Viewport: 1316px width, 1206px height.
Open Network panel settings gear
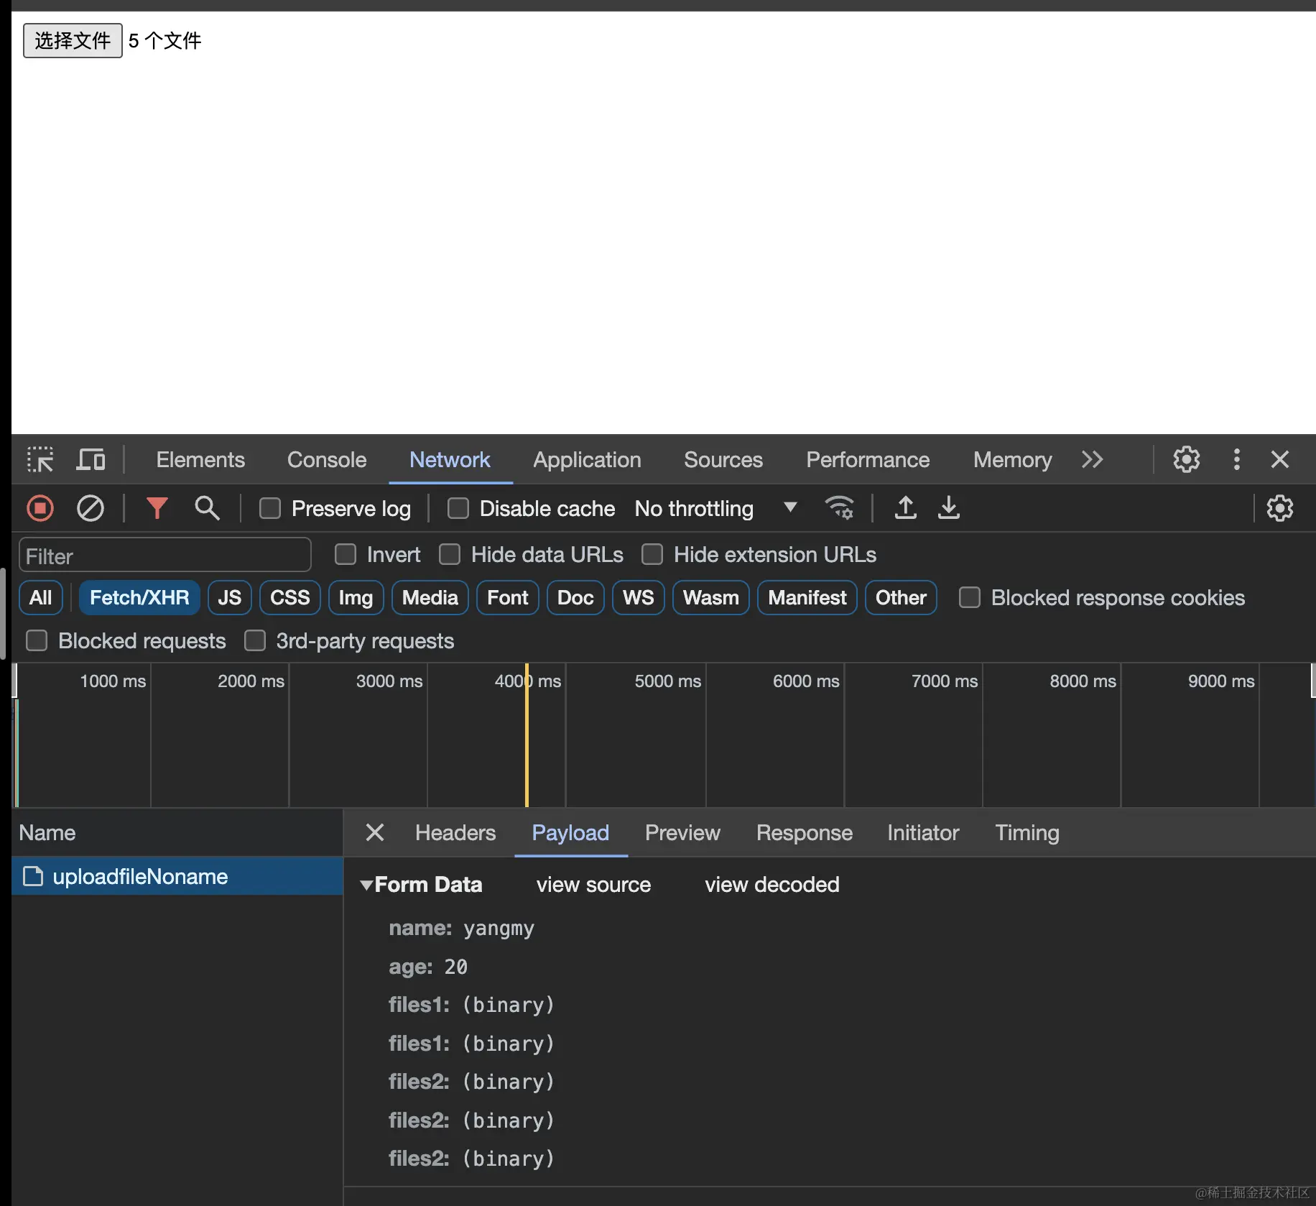pos(1280,509)
